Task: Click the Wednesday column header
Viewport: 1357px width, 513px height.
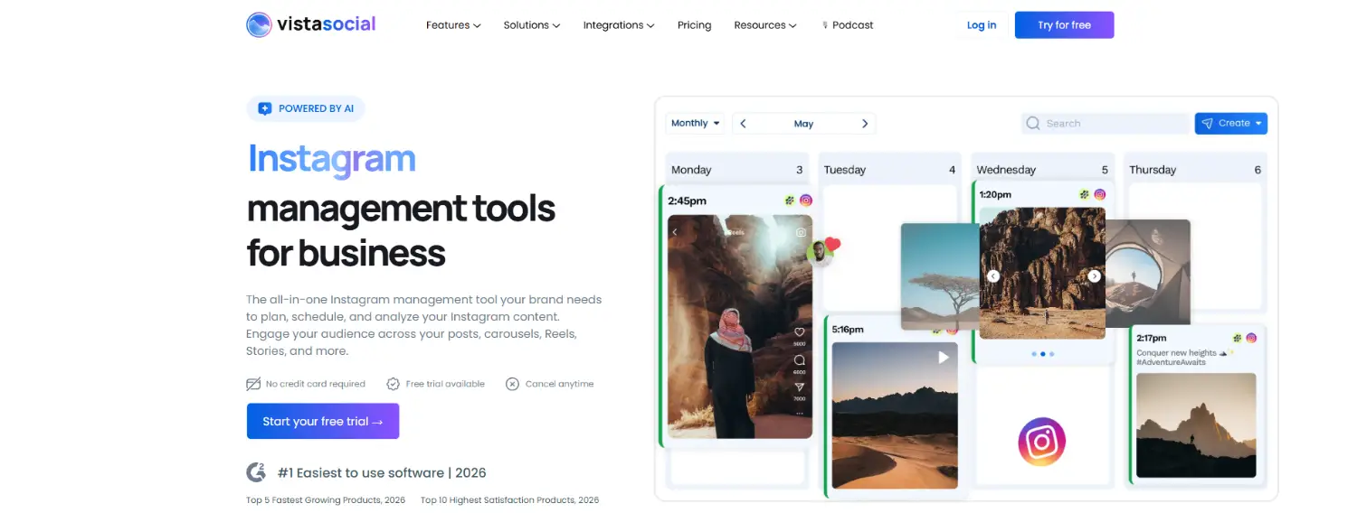Action: (x=1041, y=170)
